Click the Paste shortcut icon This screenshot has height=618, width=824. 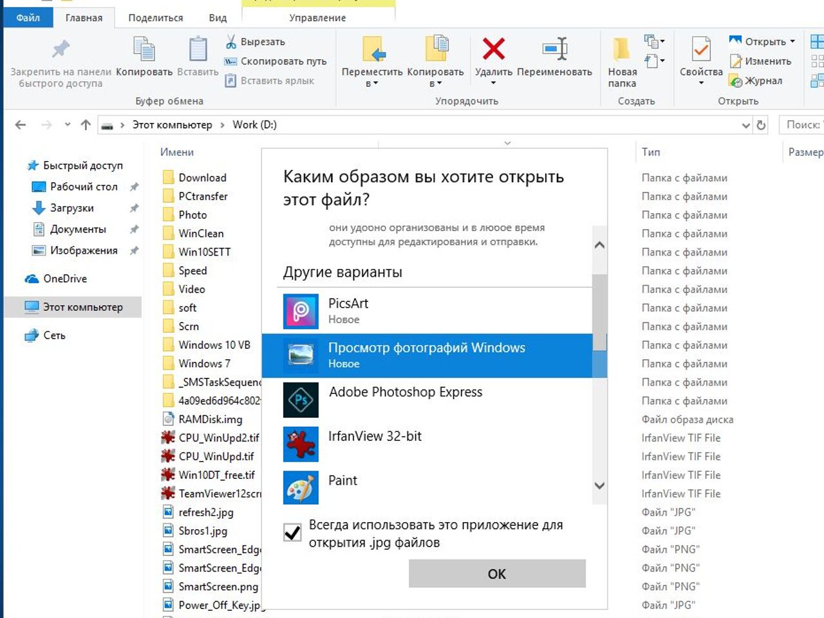tap(230, 80)
